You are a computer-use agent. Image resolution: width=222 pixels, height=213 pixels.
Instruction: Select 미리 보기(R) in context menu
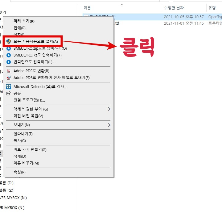tap(24, 21)
